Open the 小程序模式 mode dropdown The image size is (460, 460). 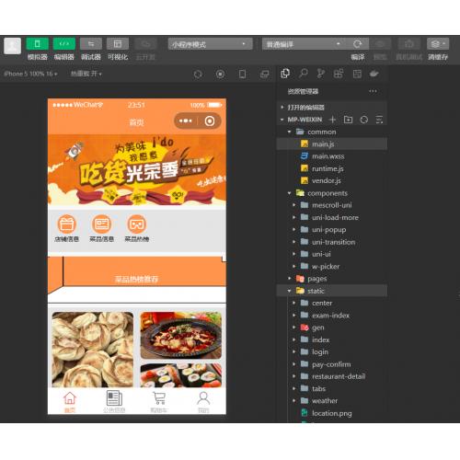coord(210,44)
